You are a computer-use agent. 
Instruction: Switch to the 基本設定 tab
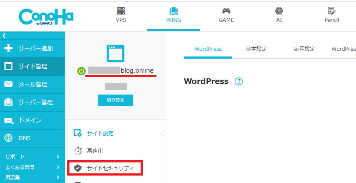tap(256, 49)
